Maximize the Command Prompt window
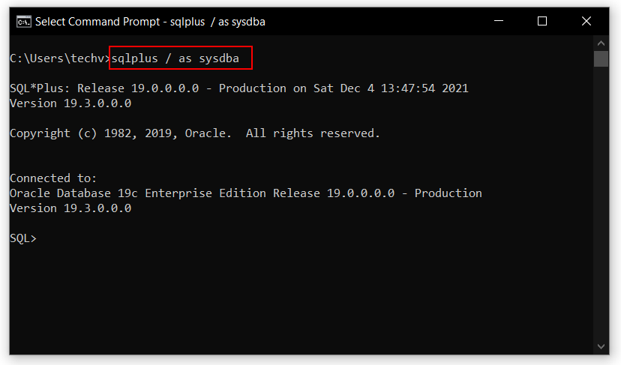Viewport: 621px width, 365px height. pyautogui.click(x=542, y=22)
